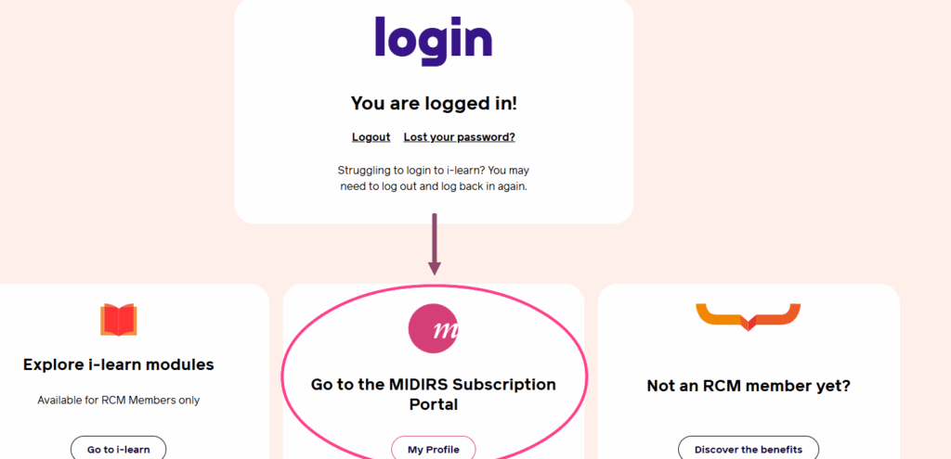Click the 'Explore i-learn modules' heading
The image size is (951, 459).
point(119,364)
